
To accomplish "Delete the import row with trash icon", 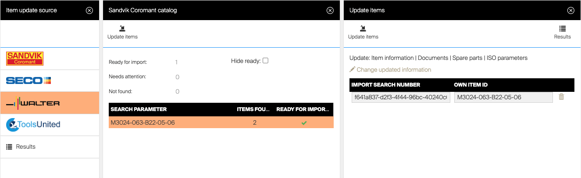I will [x=561, y=97].
